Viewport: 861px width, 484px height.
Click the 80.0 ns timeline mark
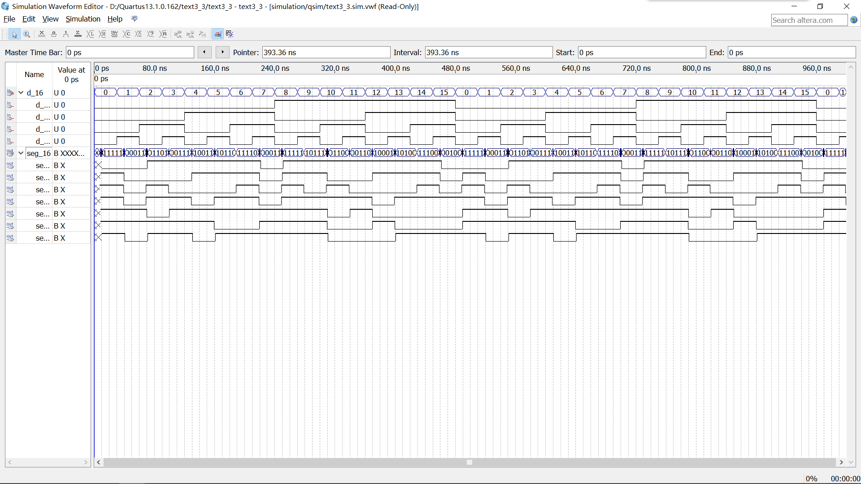tap(155, 68)
